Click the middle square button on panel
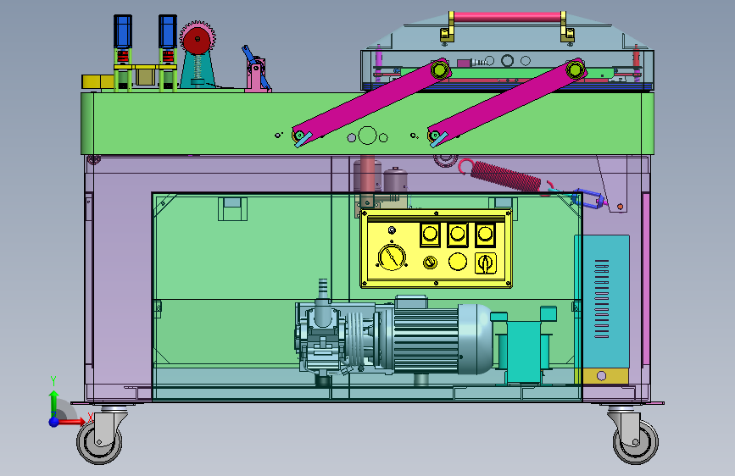 (x=458, y=235)
